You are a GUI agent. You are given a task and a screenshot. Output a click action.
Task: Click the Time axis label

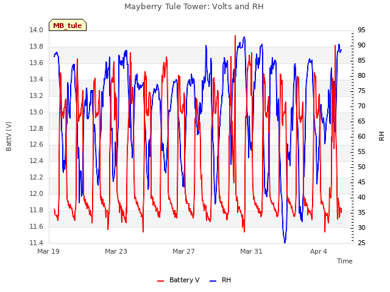(345, 261)
